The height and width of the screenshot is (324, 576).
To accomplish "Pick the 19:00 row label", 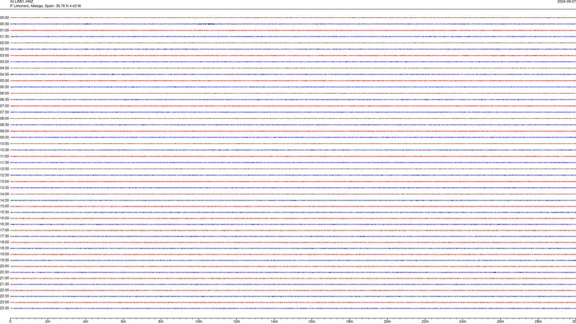I will [4, 254].
